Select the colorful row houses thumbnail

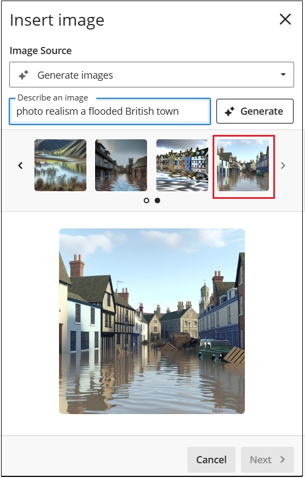tap(182, 165)
